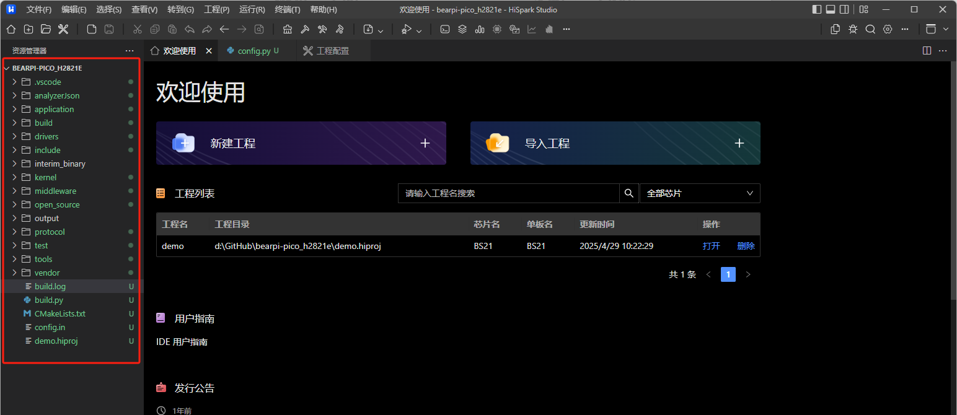Click the scissors cut toolbar icon
This screenshot has width=957, height=415.
pos(138,29)
